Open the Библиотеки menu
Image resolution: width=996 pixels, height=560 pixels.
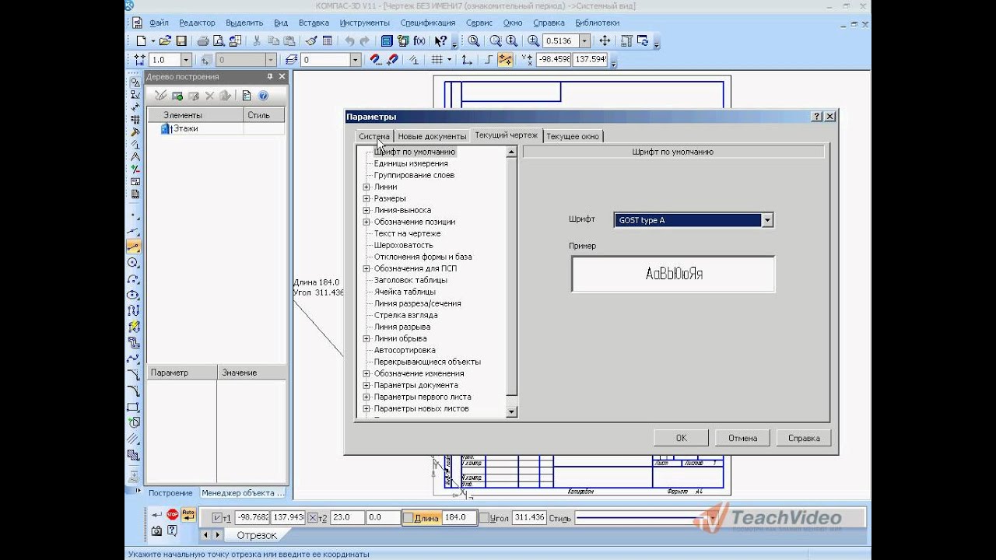598,23
